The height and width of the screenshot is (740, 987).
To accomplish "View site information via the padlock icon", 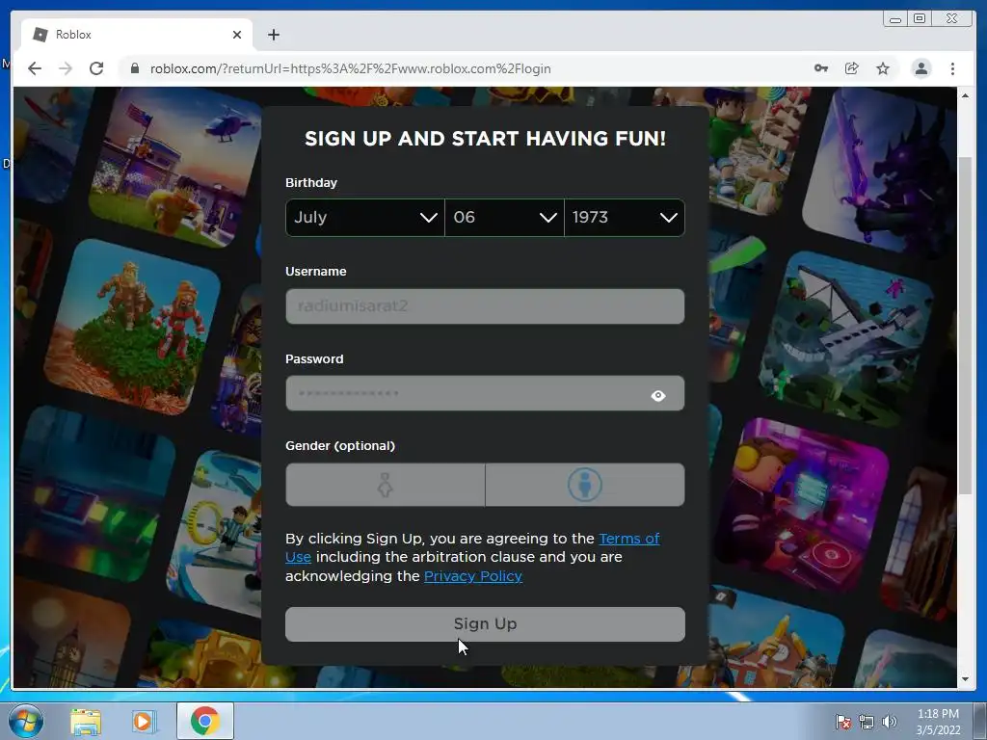I will (x=135, y=68).
